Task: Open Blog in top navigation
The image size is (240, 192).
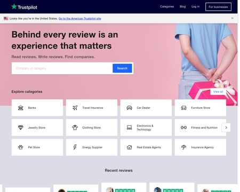Action: 182,6
